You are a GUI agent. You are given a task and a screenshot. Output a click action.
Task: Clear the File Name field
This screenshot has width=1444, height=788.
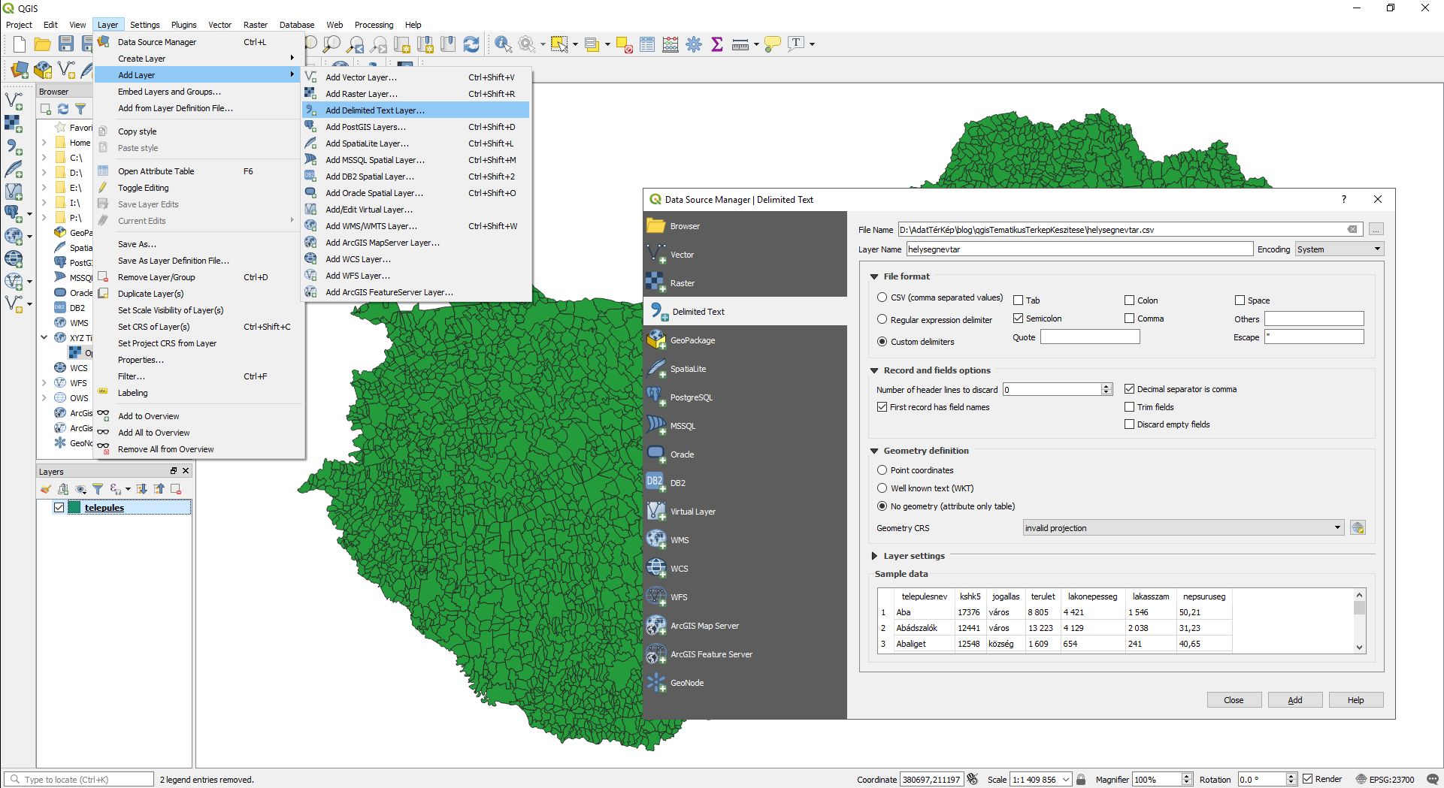[1352, 229]
